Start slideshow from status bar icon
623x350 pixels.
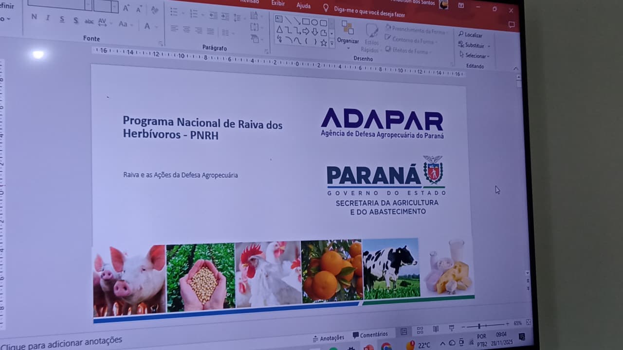[451, 329]
